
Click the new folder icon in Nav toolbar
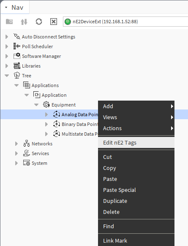coord(9,22)
